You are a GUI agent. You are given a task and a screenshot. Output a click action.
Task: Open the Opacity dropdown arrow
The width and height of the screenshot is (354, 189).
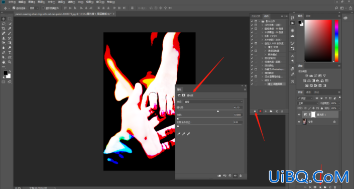click(x=339, y=103)
